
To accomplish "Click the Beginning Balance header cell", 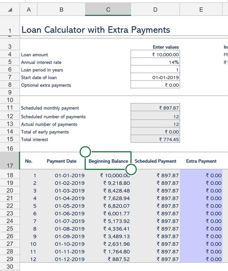I will coord(108,161).
